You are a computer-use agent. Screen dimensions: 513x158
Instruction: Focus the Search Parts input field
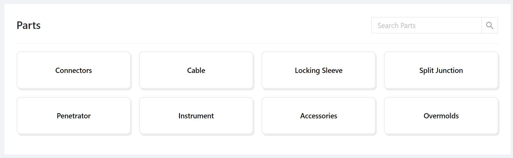click(427, 25)
